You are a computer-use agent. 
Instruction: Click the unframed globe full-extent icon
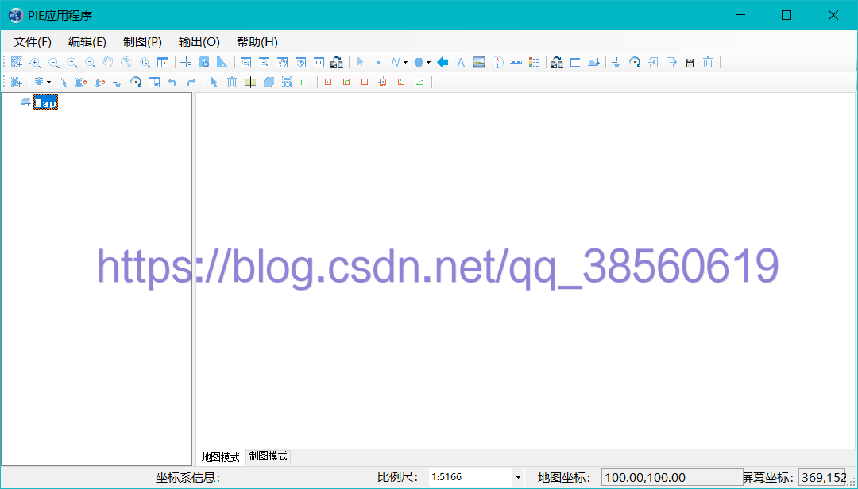126,63
